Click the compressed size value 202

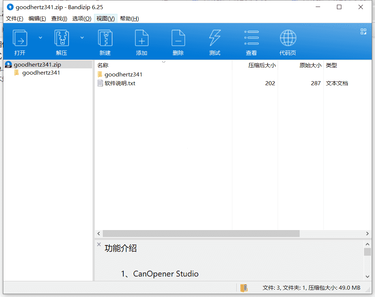270,83
